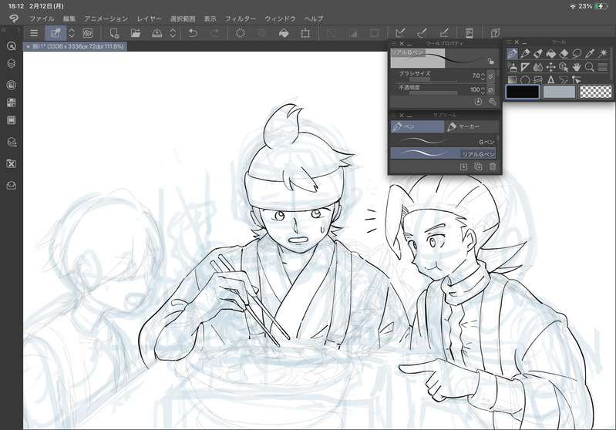Select the Eyedropper tool
The image size is (616, 430).
click(x=590, y=53)
